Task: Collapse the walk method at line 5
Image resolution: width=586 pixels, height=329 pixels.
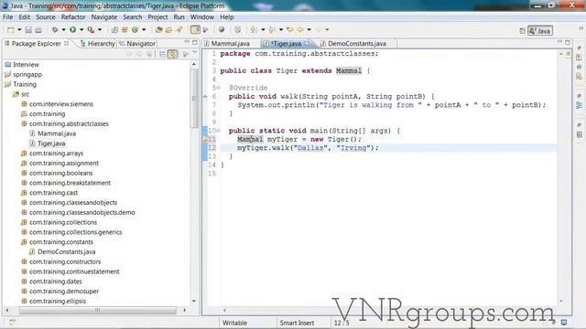Action: [219, 88]
